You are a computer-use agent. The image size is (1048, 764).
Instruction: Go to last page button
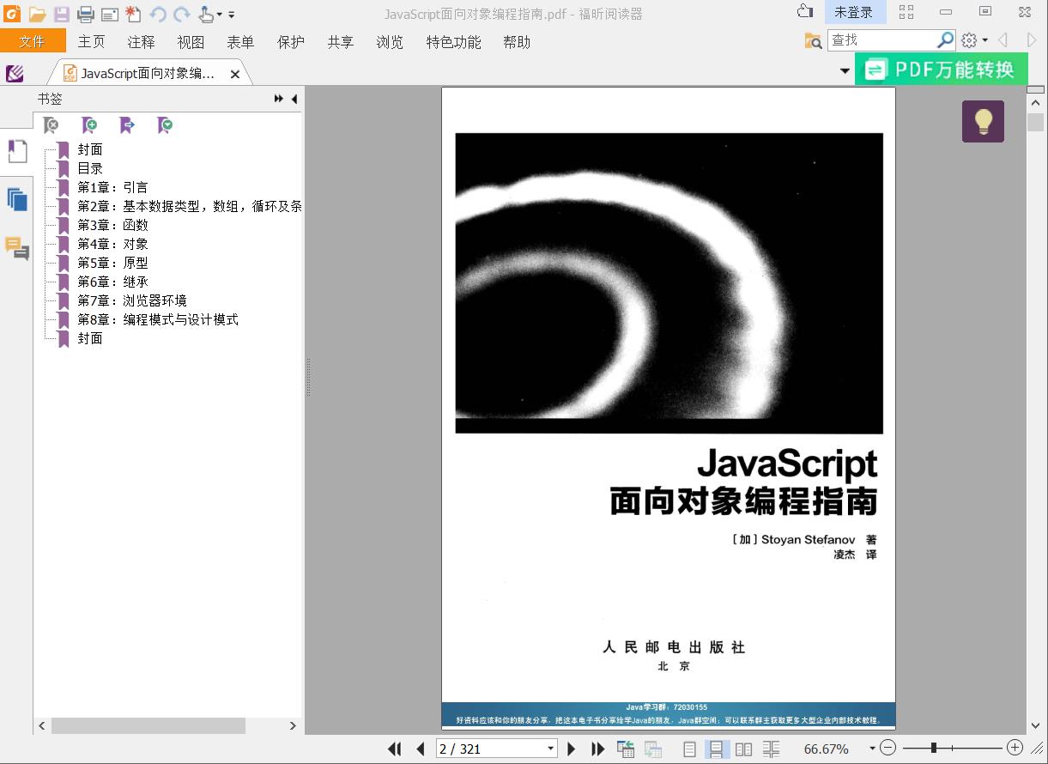[x=598, y=749]
